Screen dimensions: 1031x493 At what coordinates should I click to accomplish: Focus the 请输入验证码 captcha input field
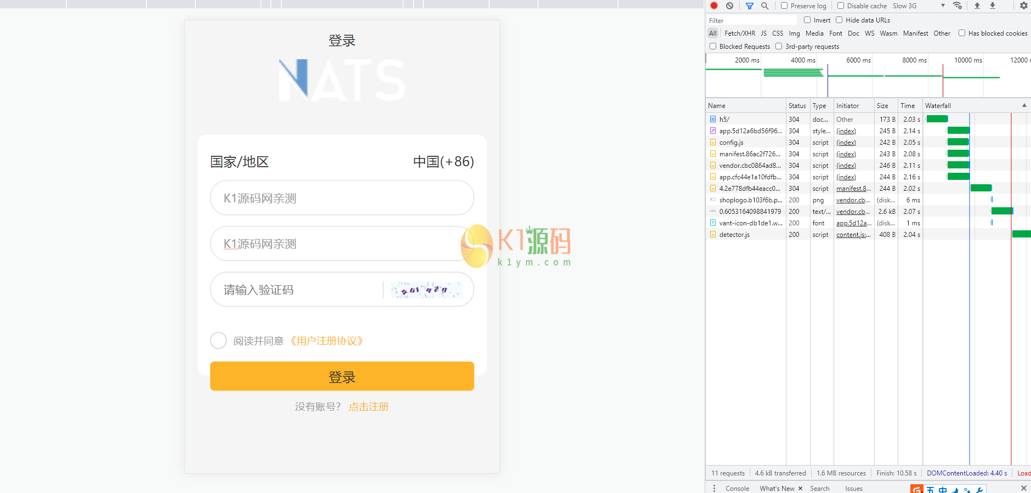[296, 290]
